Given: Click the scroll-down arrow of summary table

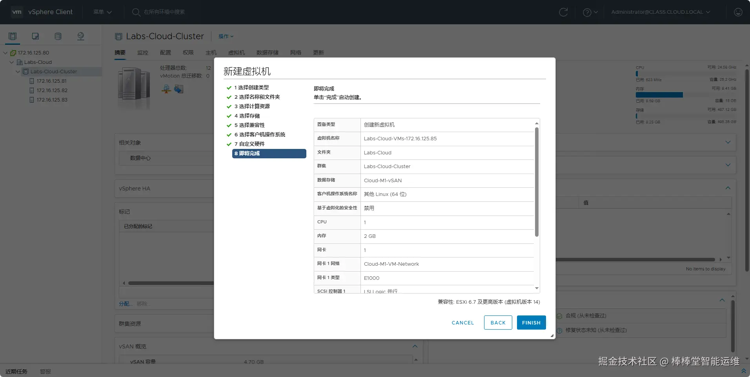Looking at the screenshot, I should 537,288.
